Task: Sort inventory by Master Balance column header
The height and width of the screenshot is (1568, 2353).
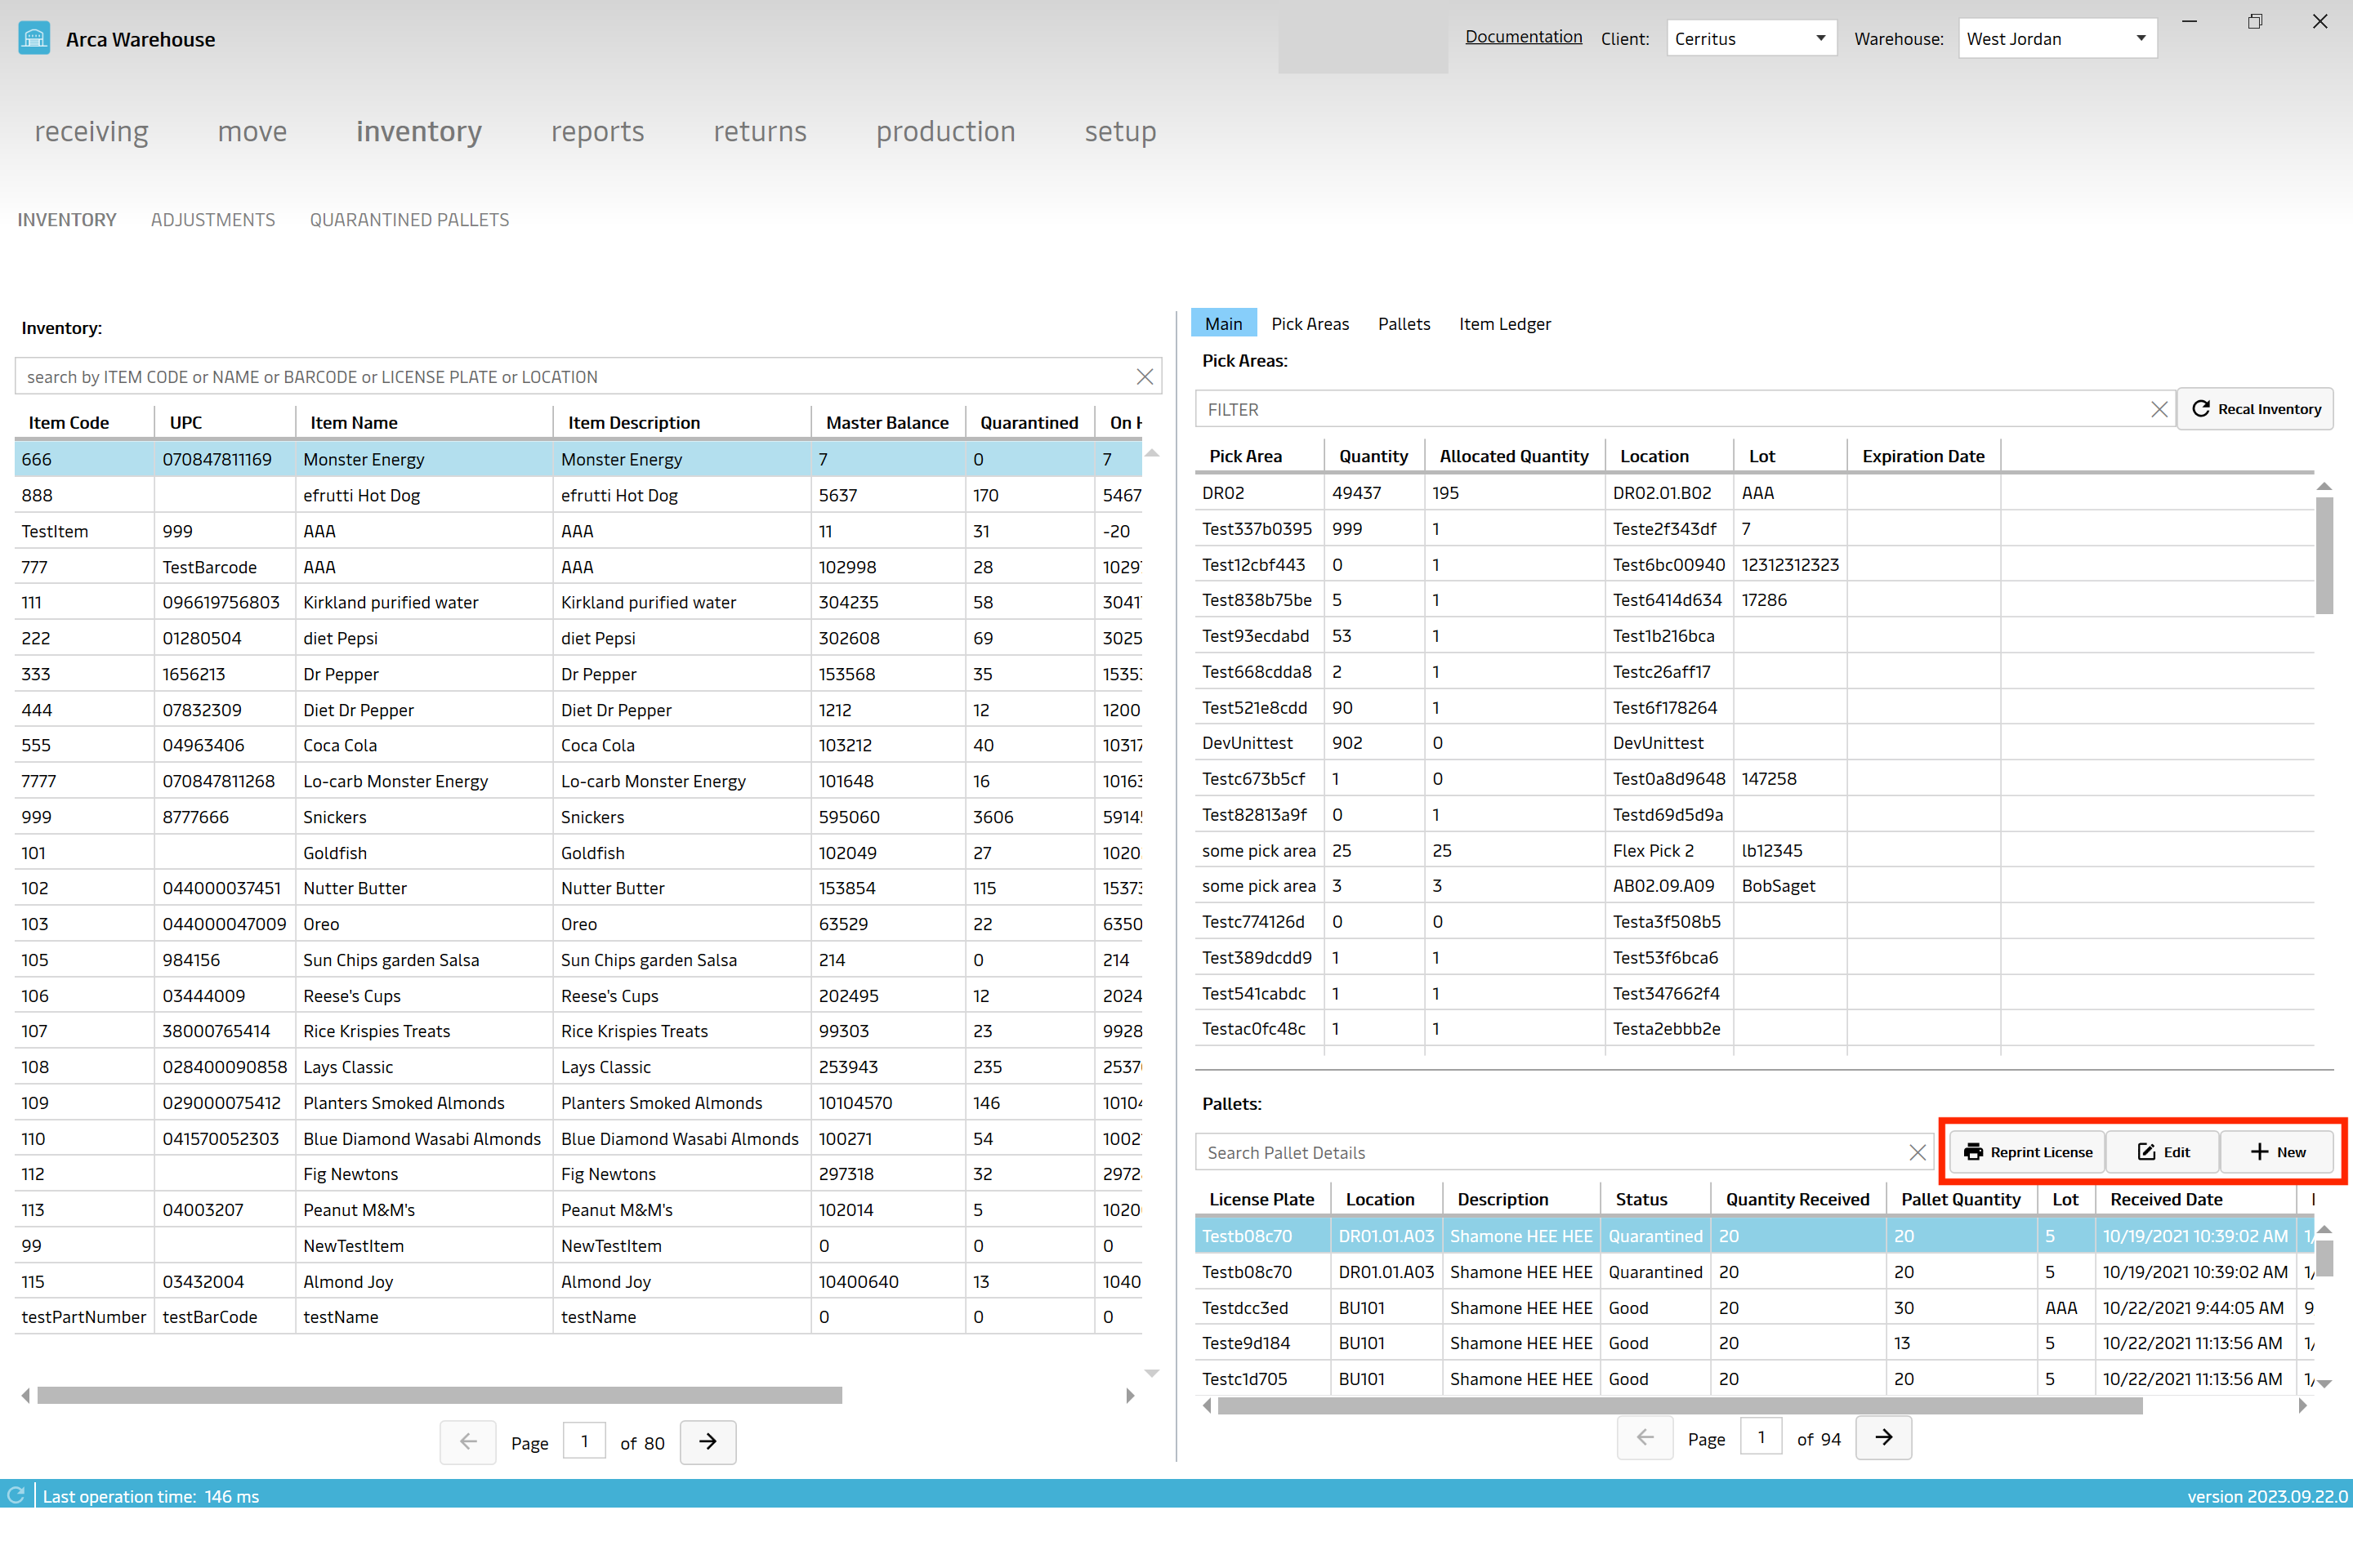Action: (x=887, y=422)
